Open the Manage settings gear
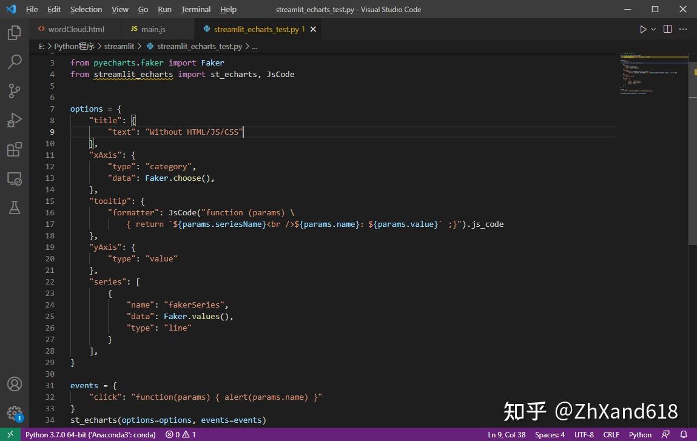This screenshot has width=697, height=441. (14, 412)
